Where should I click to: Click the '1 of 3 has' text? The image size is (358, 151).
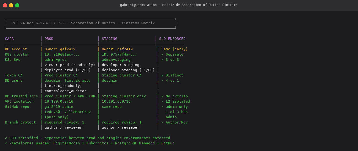point(177,112)
